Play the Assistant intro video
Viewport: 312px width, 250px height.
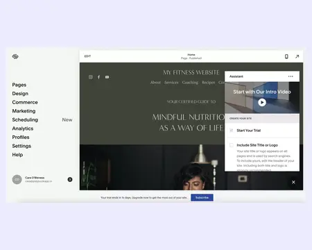(262, 102)
